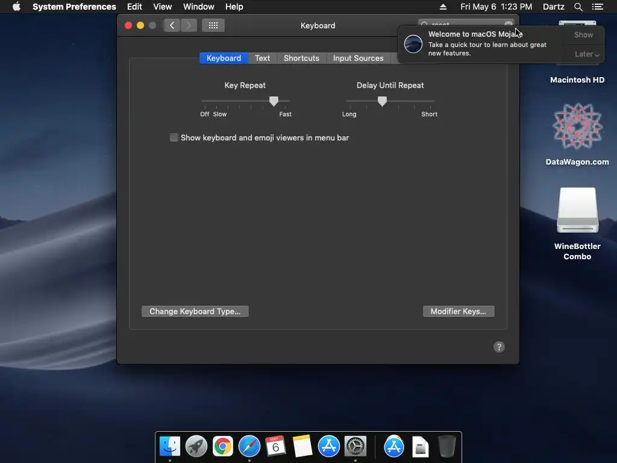Click Show on the Mojave notification
The height and width of the screenshot is (463, 617).
[583, 34]
